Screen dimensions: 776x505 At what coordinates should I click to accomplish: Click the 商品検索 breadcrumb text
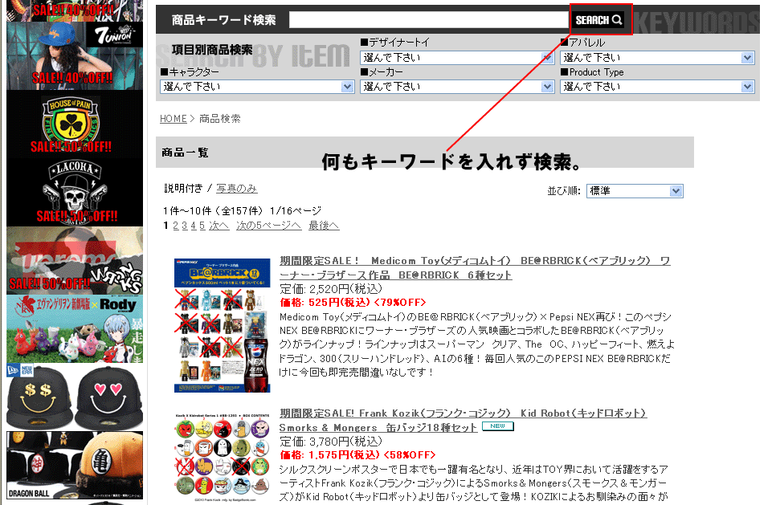coord(220,119)
